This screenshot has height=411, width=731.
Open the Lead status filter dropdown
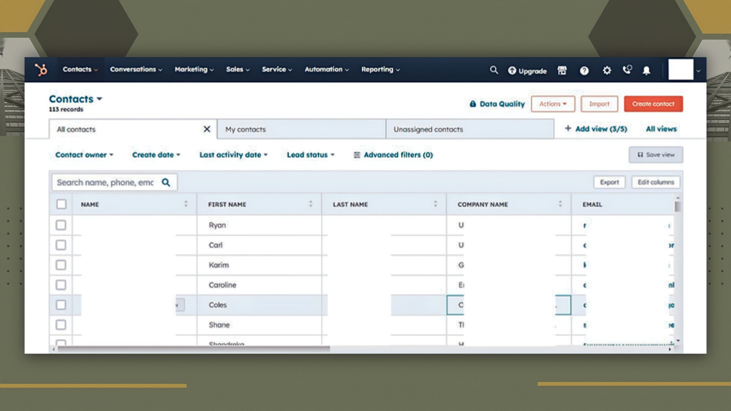click(x=310, y=155)
